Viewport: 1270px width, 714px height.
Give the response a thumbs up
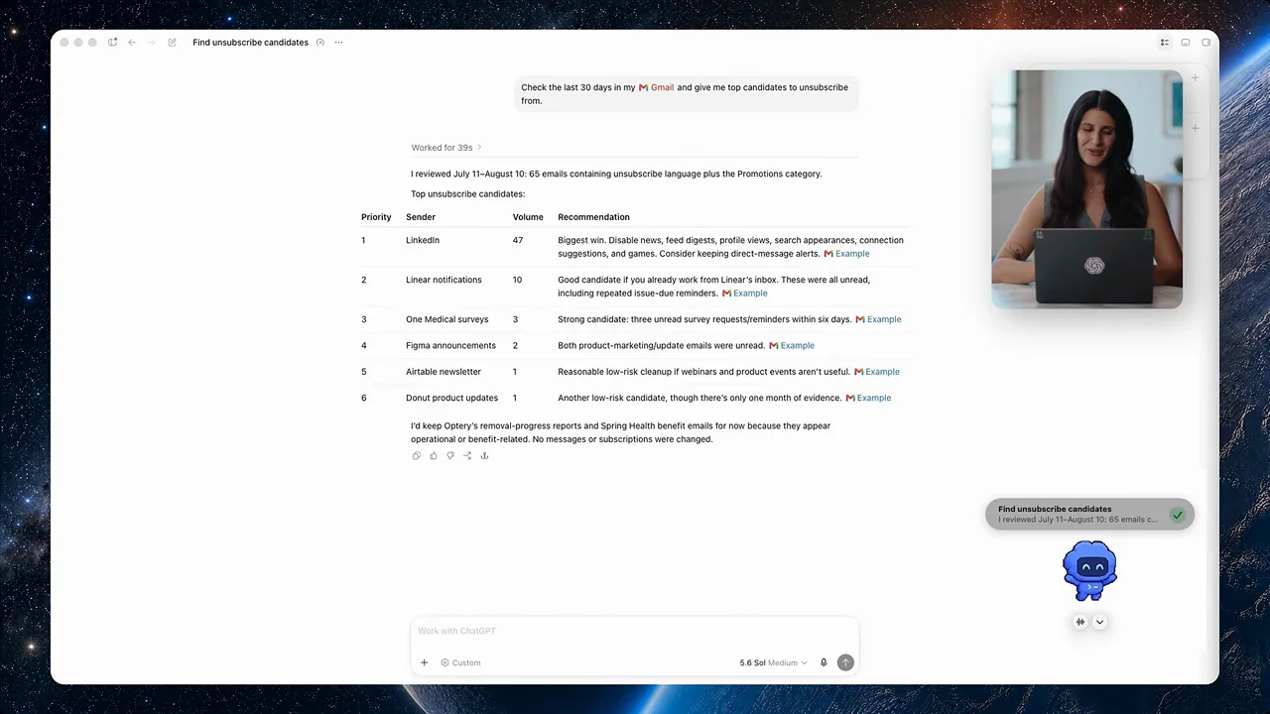[433, 456]
